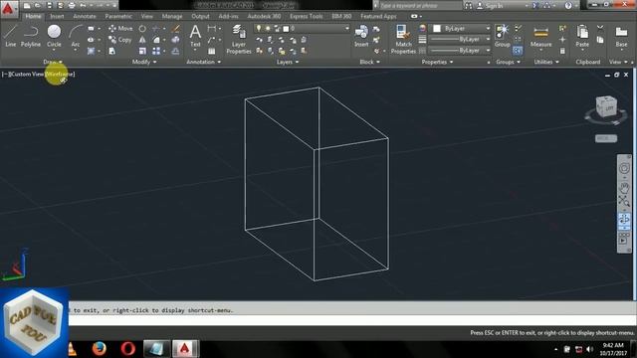637x358 pixels.
Task: Click the Full Navigation Wheel icon
Action: coord(624,168)
